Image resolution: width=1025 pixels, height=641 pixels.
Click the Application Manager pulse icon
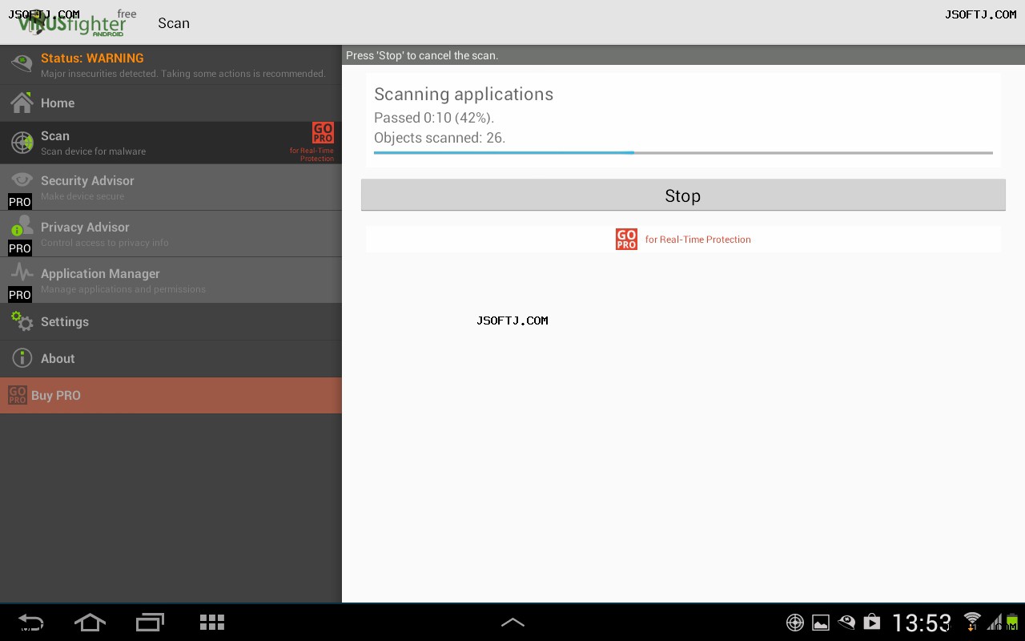pos(22,272)
